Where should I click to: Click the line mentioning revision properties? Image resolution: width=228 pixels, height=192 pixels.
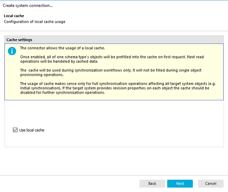tap(114, 88)
